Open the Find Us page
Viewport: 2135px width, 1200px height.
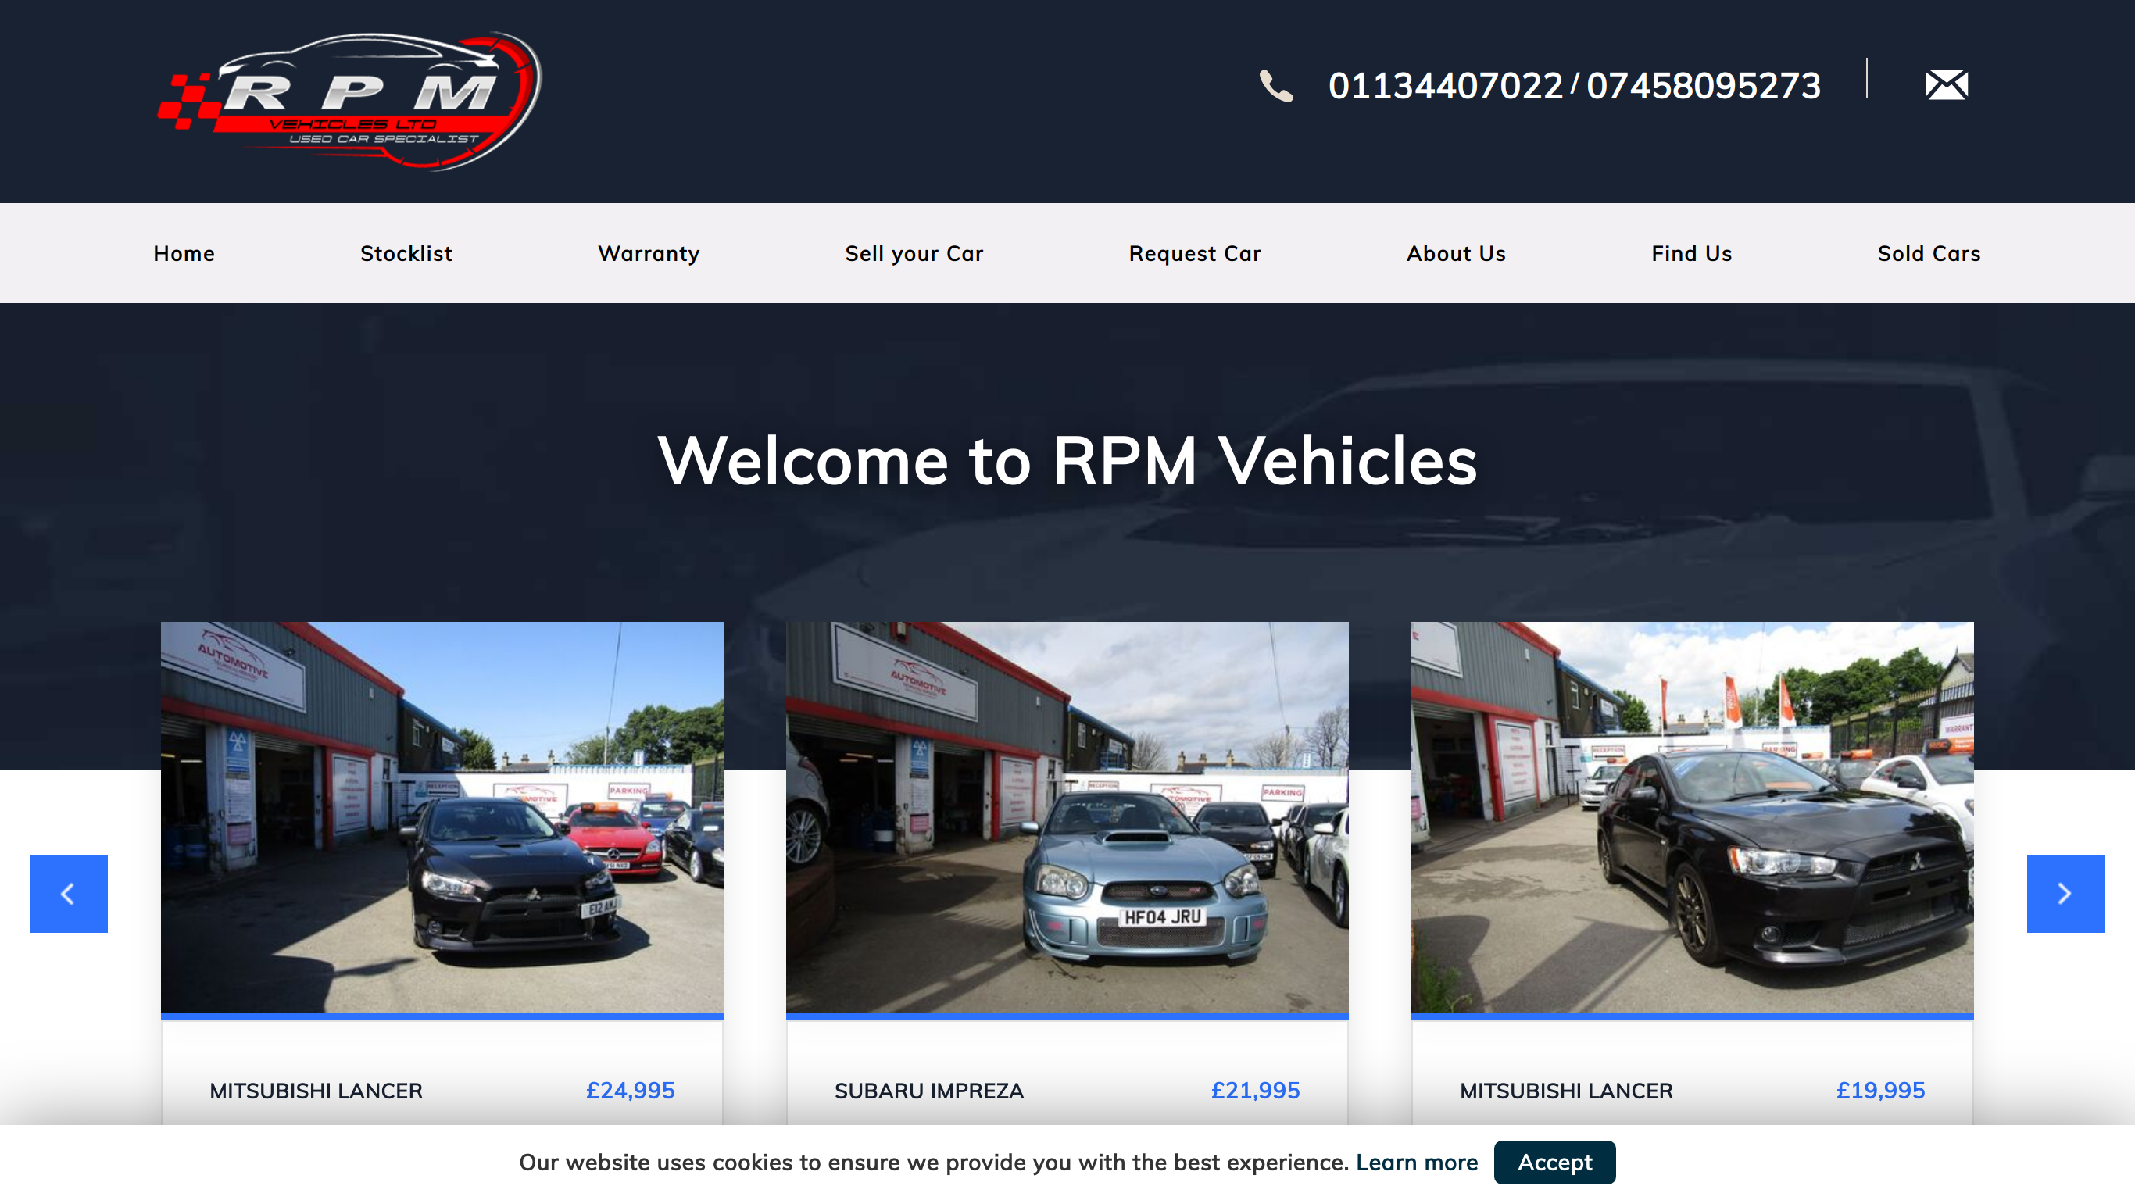pos(1691,254)
